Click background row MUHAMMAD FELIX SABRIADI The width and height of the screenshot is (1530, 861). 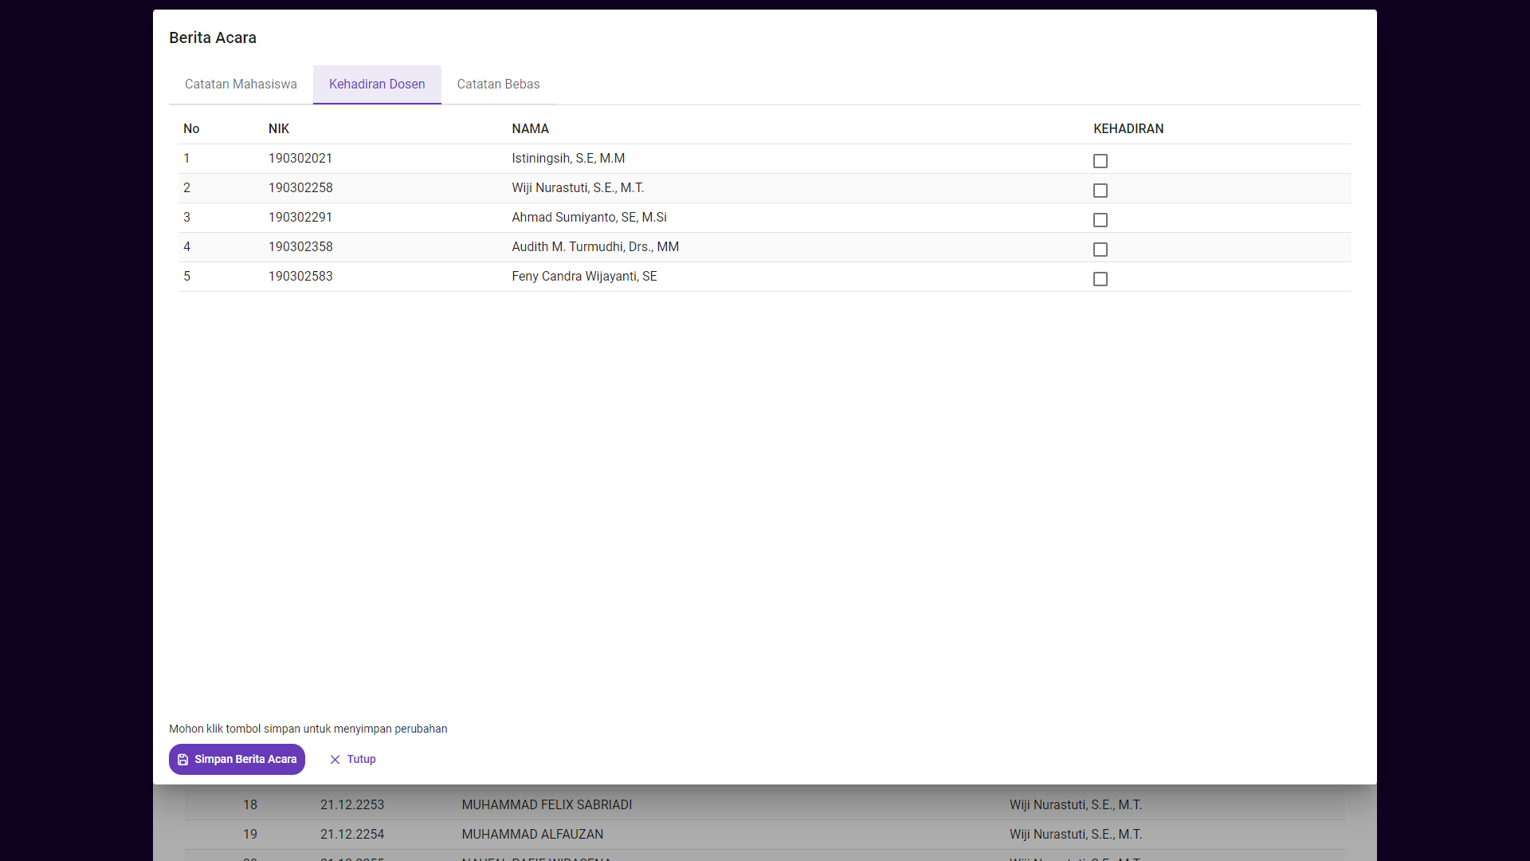click(x=547, y=805)
